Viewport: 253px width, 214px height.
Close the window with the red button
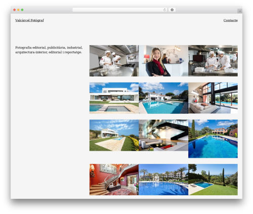click(15, 10)
